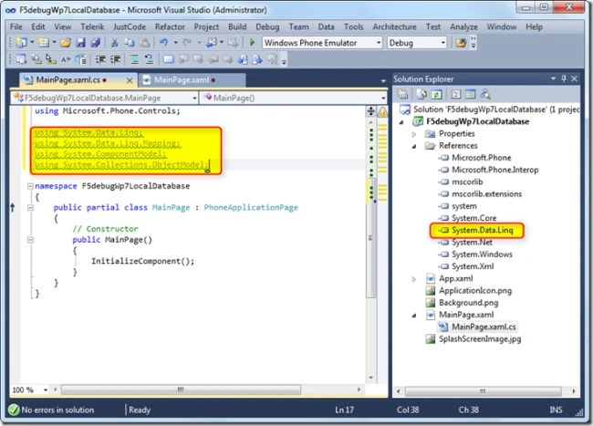Open the MainPage() member dropdown
The height and width of the screenshot is (426, 593).
click(383, 98)
